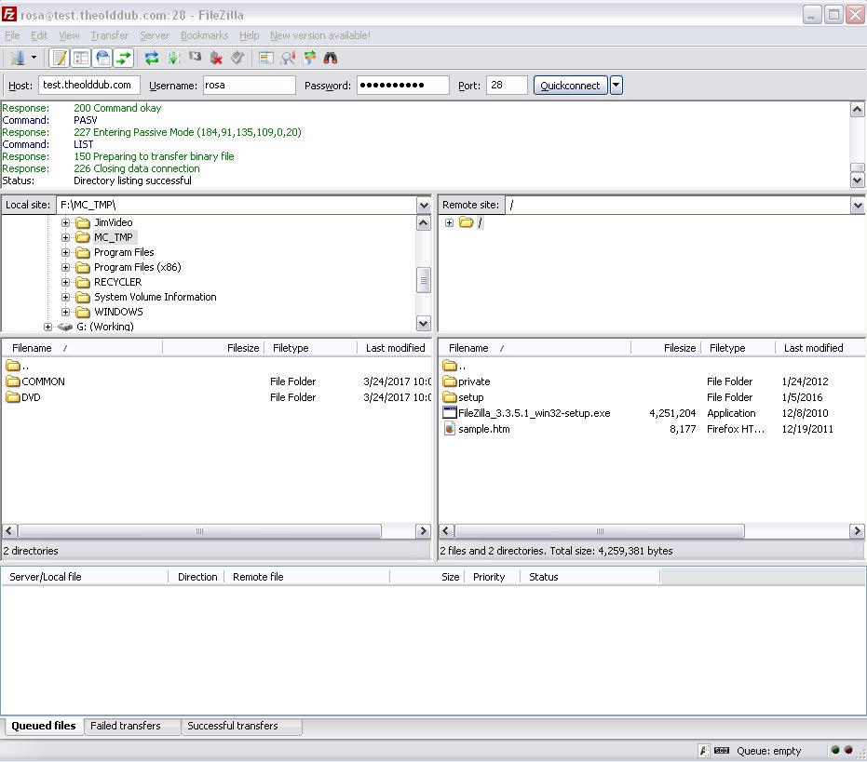Click the local file list horizontal scrollbar
867x762 pixels.
(x=197, y=531)
